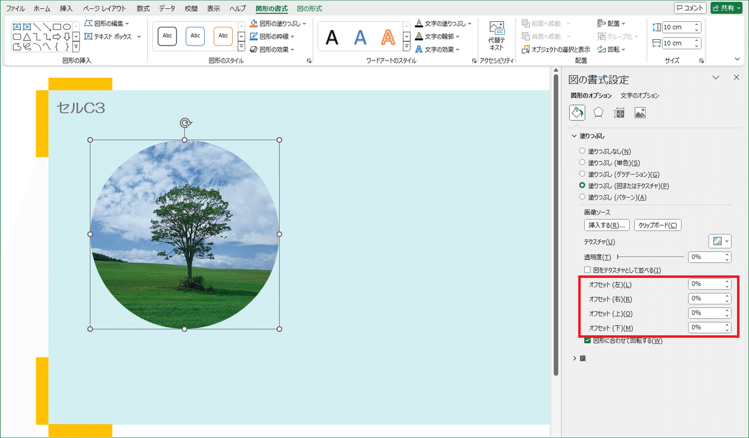Enable 図をテクスチャとして並べる checkbox
This screenshot has width=749, height=438.
(x=587, y=270)
